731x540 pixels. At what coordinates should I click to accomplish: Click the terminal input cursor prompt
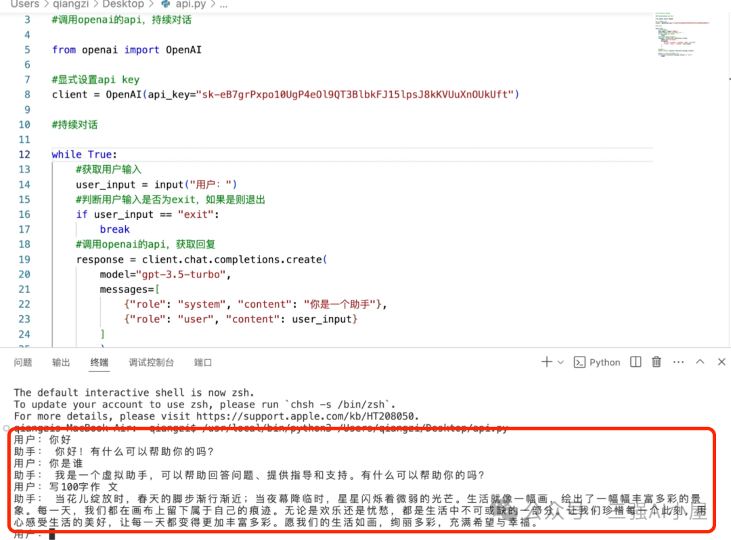(x=51, y=535)
